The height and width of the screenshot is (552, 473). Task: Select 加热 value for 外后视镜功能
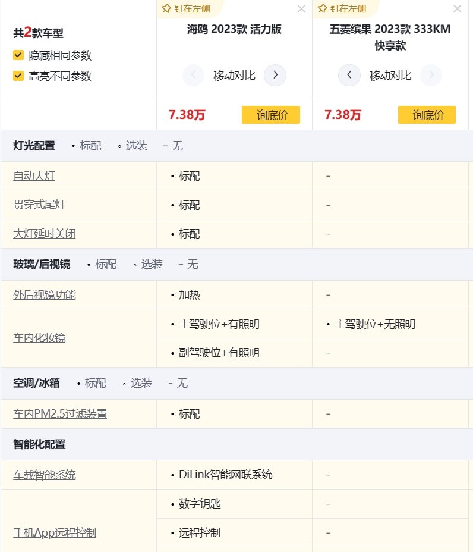(x=189, y=294)
